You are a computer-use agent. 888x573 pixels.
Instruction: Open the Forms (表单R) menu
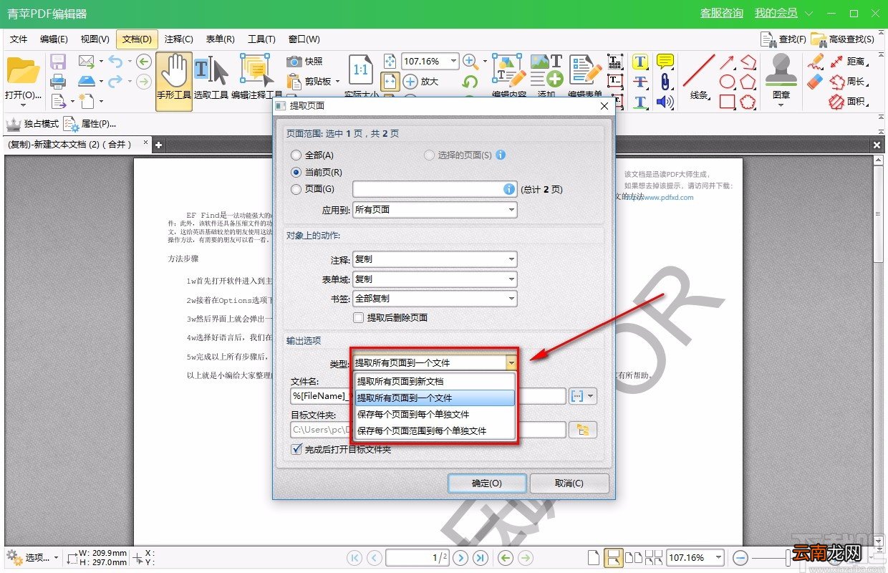click(220, 39)
